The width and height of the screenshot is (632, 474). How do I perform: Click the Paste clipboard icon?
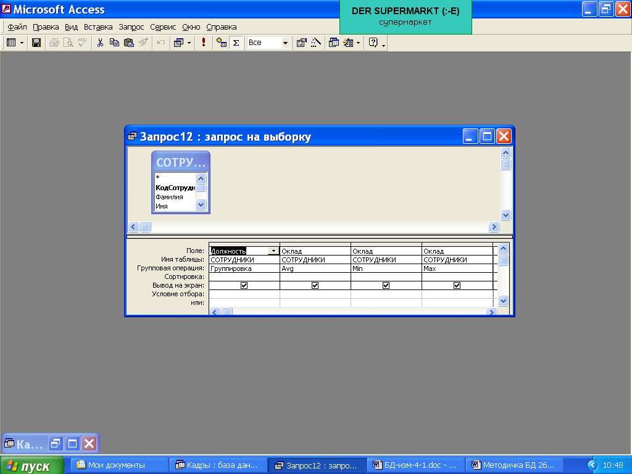[128, 43]
